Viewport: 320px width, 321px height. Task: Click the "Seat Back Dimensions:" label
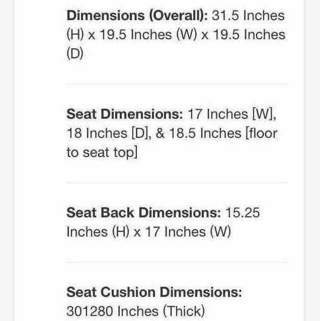click(x=143, y=212)
